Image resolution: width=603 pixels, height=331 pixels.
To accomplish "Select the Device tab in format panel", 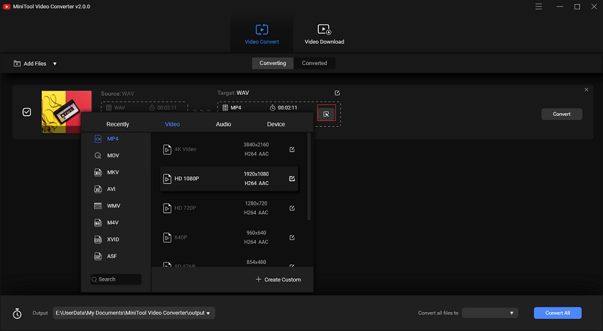I will 276,124.
